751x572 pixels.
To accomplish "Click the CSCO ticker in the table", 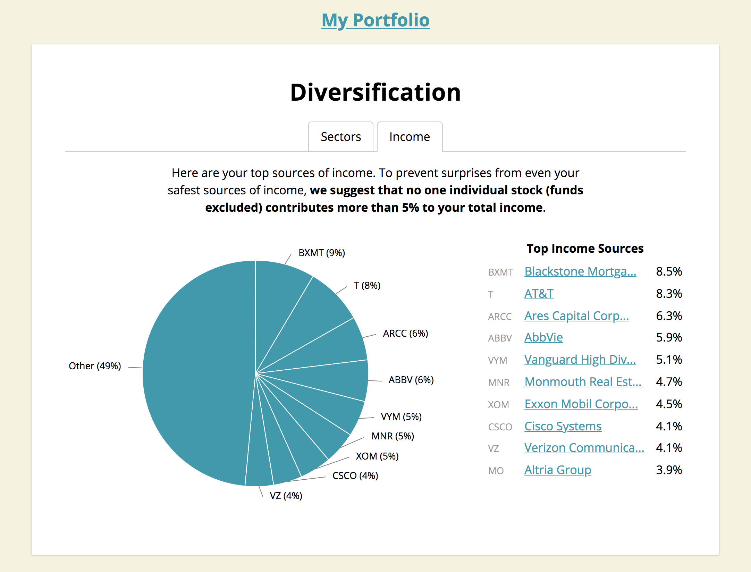I will click(x=500, y=427).
